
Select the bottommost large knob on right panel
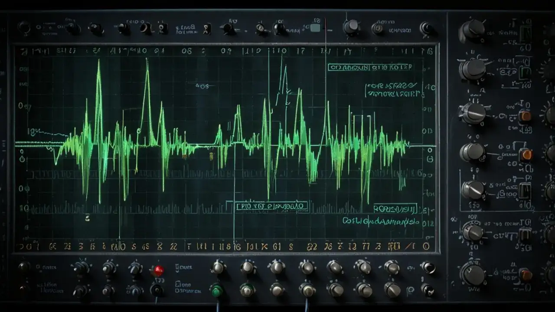[473, 274]
